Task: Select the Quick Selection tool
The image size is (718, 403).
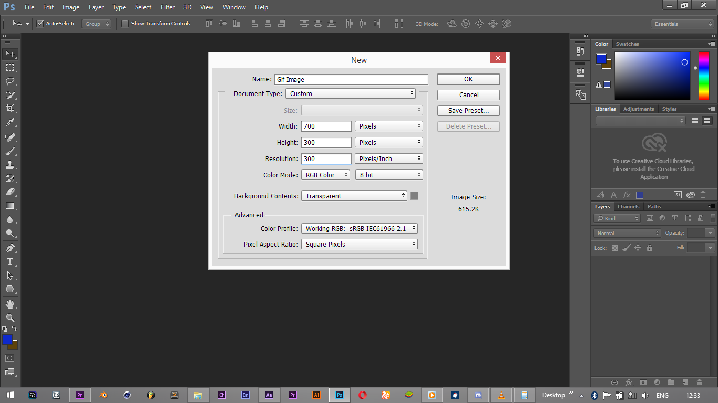Action: click(x=10, y=95)
